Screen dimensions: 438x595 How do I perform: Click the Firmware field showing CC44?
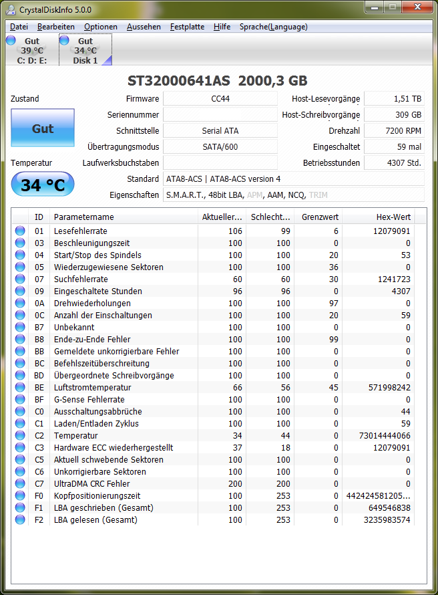click(220, 99)
